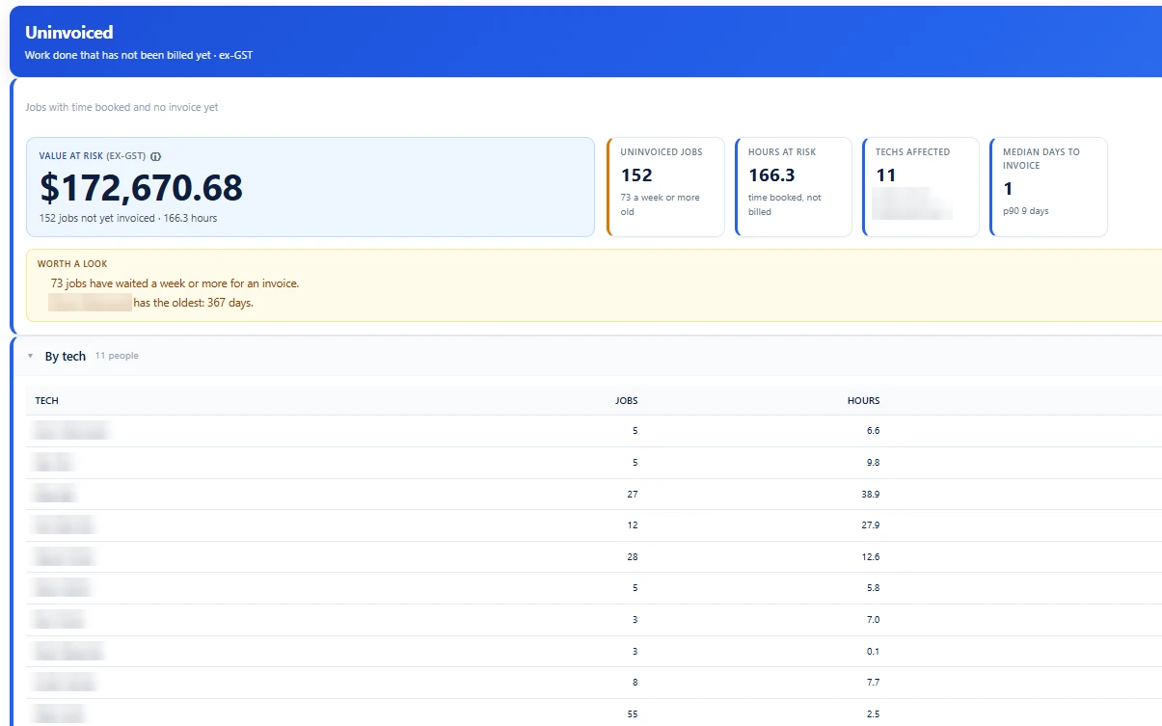Viewport: 1162px width, 726px height.
Task: Click the 28 jobs cell
Action: [633, 556]
